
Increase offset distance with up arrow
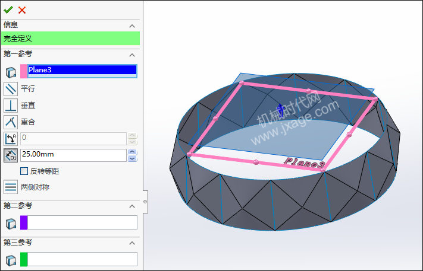tap(132, 152)
